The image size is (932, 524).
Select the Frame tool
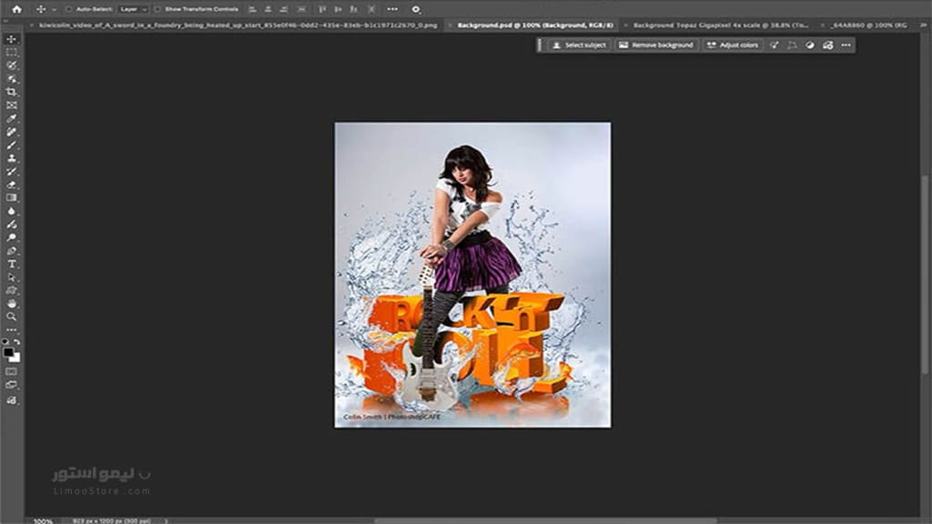pos(11,106)
